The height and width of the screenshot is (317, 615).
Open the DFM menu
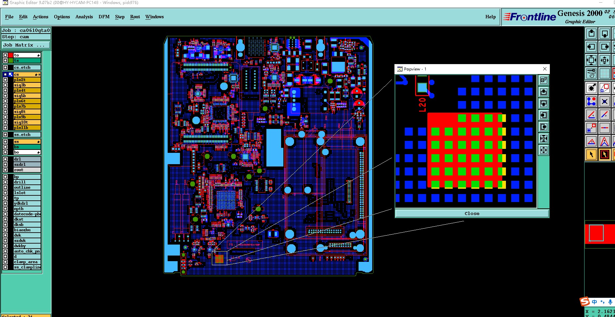[104, 17]
